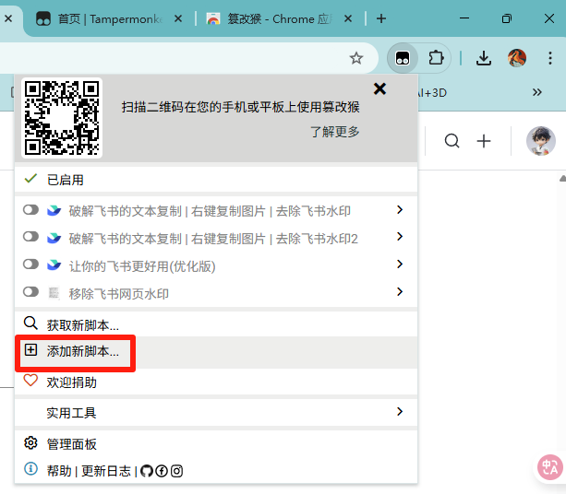566x494 pixels.
Task: Toggle the 移除飞书网页水印 script switch
Action: [30, 293]
